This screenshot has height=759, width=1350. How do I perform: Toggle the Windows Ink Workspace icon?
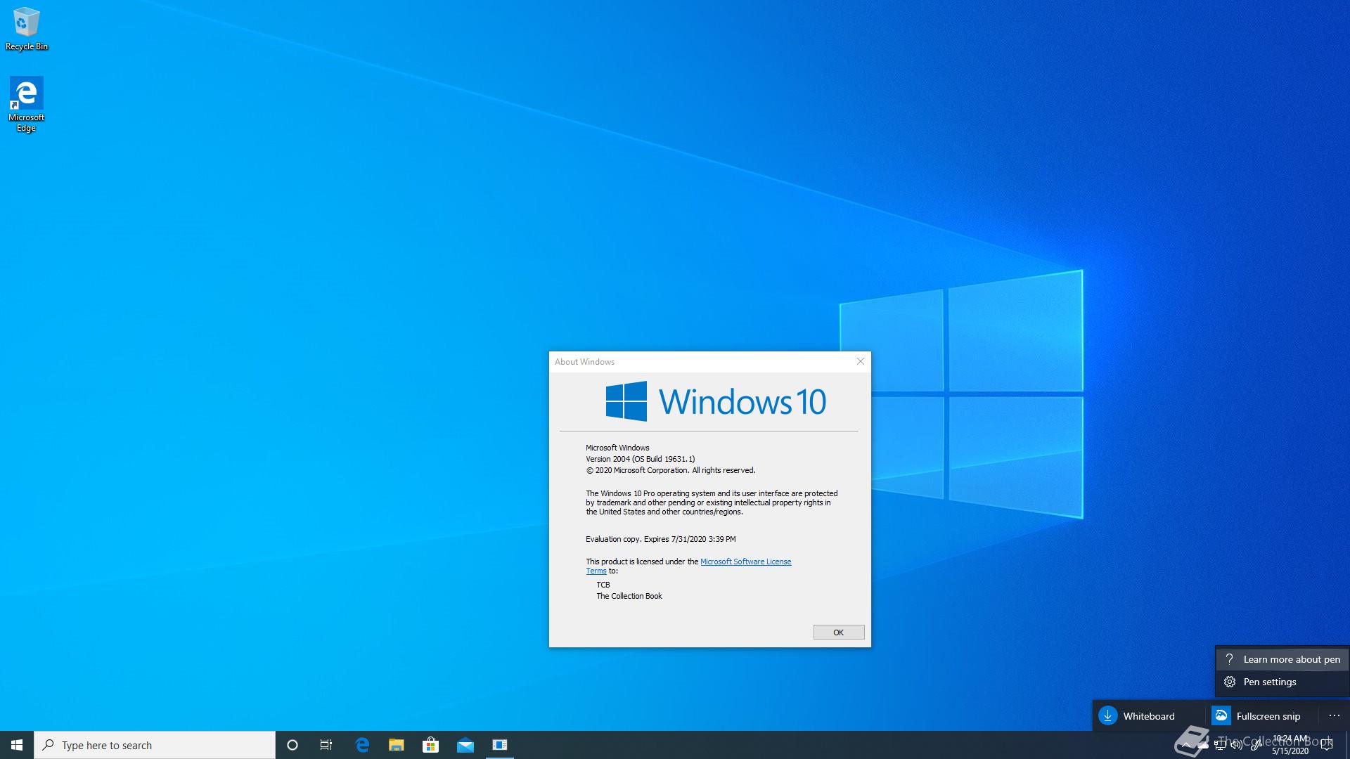(x=1256, y=745)
